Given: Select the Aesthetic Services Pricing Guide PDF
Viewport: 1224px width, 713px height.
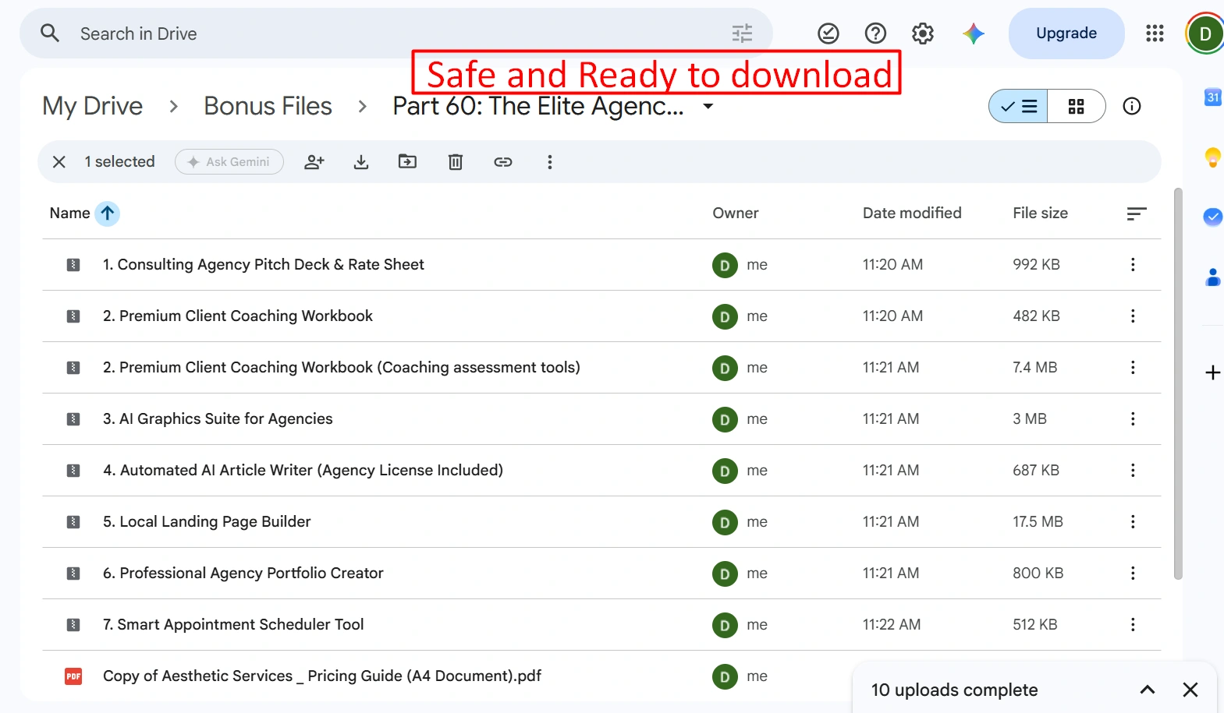Looking at the screenshot, I should click(x=601, y=676).
